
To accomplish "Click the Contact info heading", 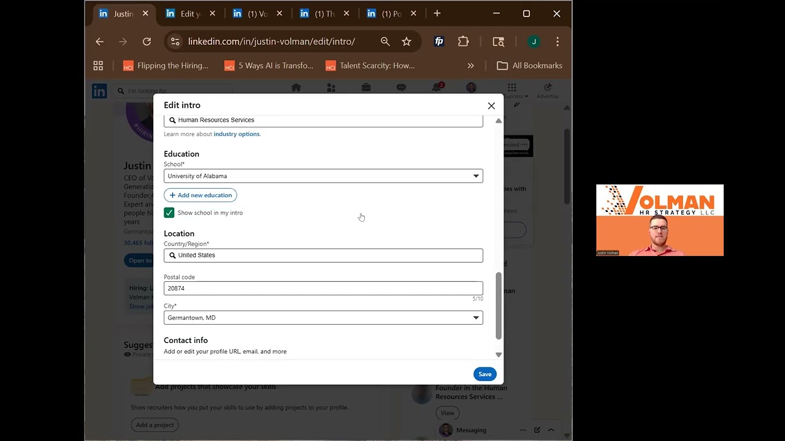I will pyautogui.click(x=186, y=340).
